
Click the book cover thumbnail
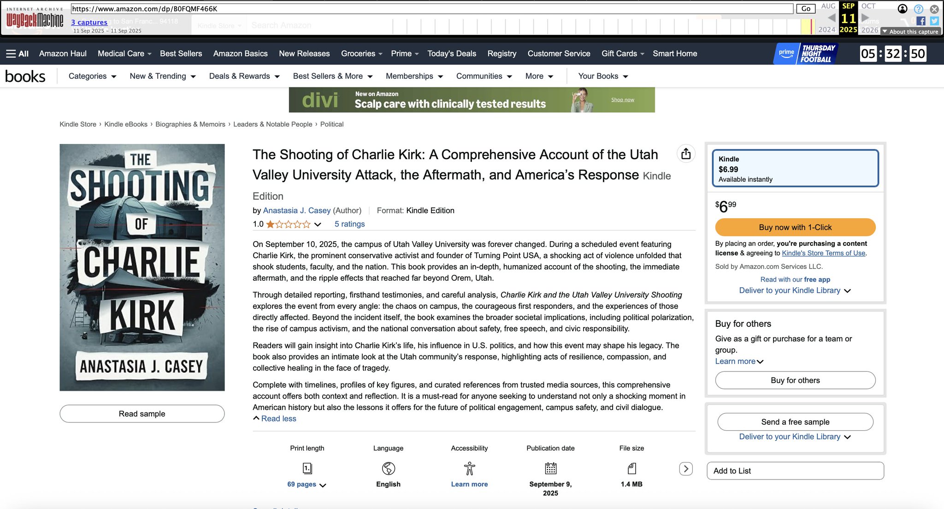(142, 267)
